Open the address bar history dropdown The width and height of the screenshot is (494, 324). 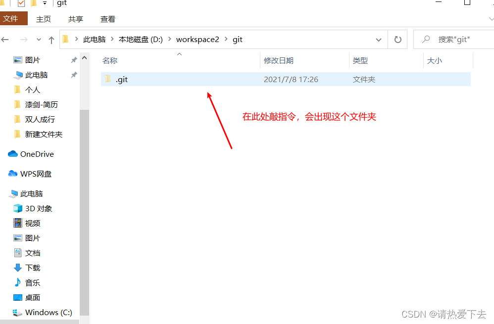(x=379, y=40)
